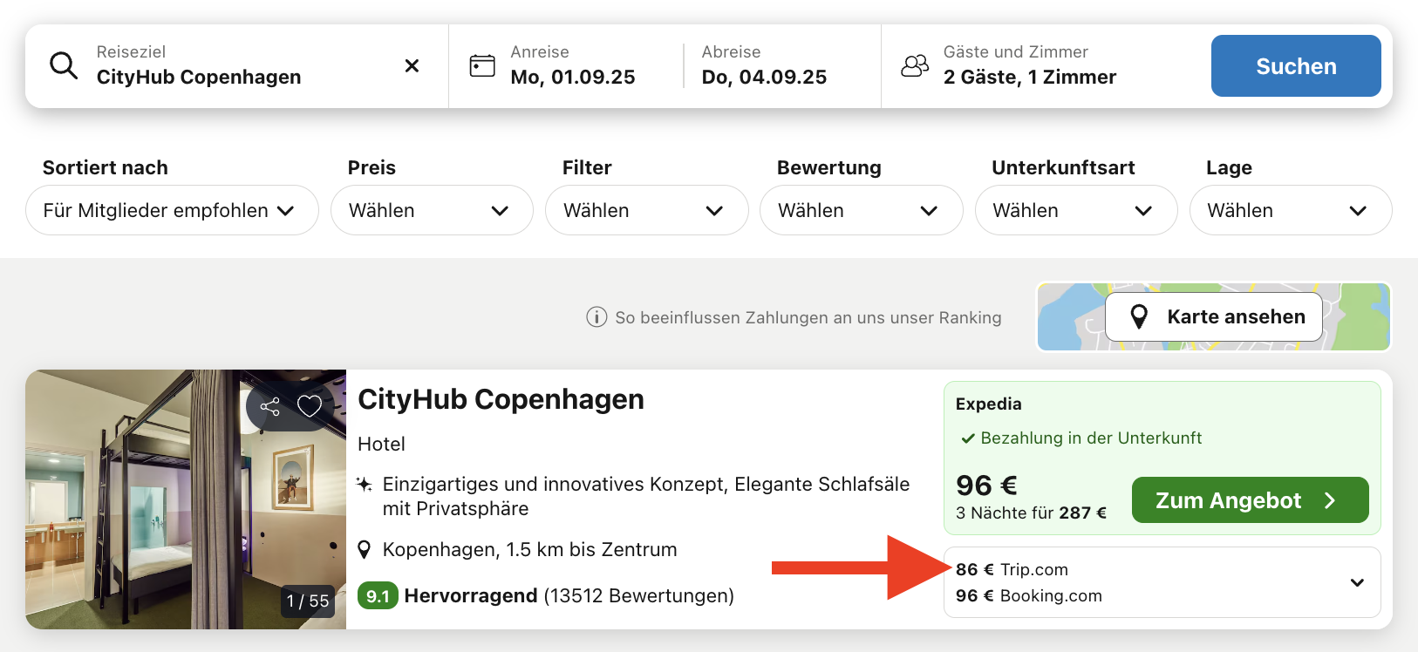This screenshot has height=652, width=1418.
Task: Click the map pin icon in Karte ansehen
Action: pyautogui.click(x=1139, y=316)
